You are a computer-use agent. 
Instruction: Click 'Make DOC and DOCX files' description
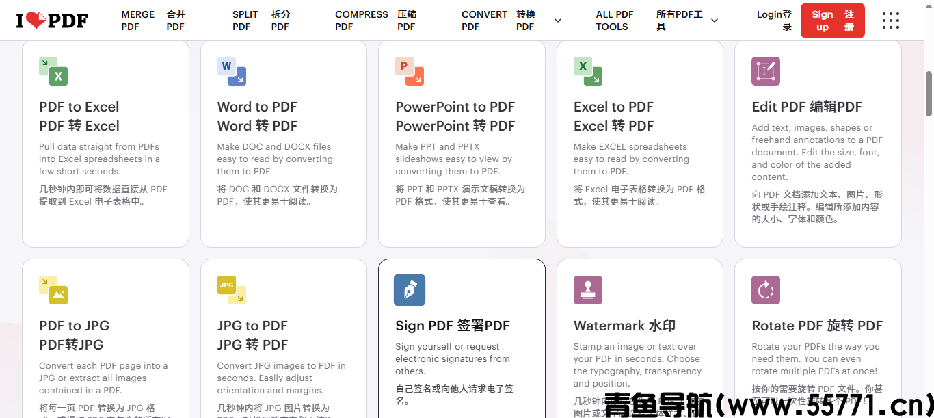(276, 159)
